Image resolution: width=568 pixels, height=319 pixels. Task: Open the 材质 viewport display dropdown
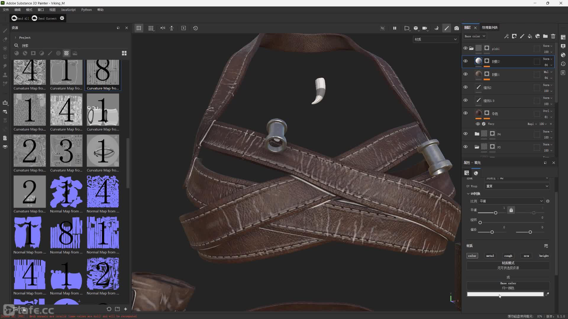click(435, 39)
